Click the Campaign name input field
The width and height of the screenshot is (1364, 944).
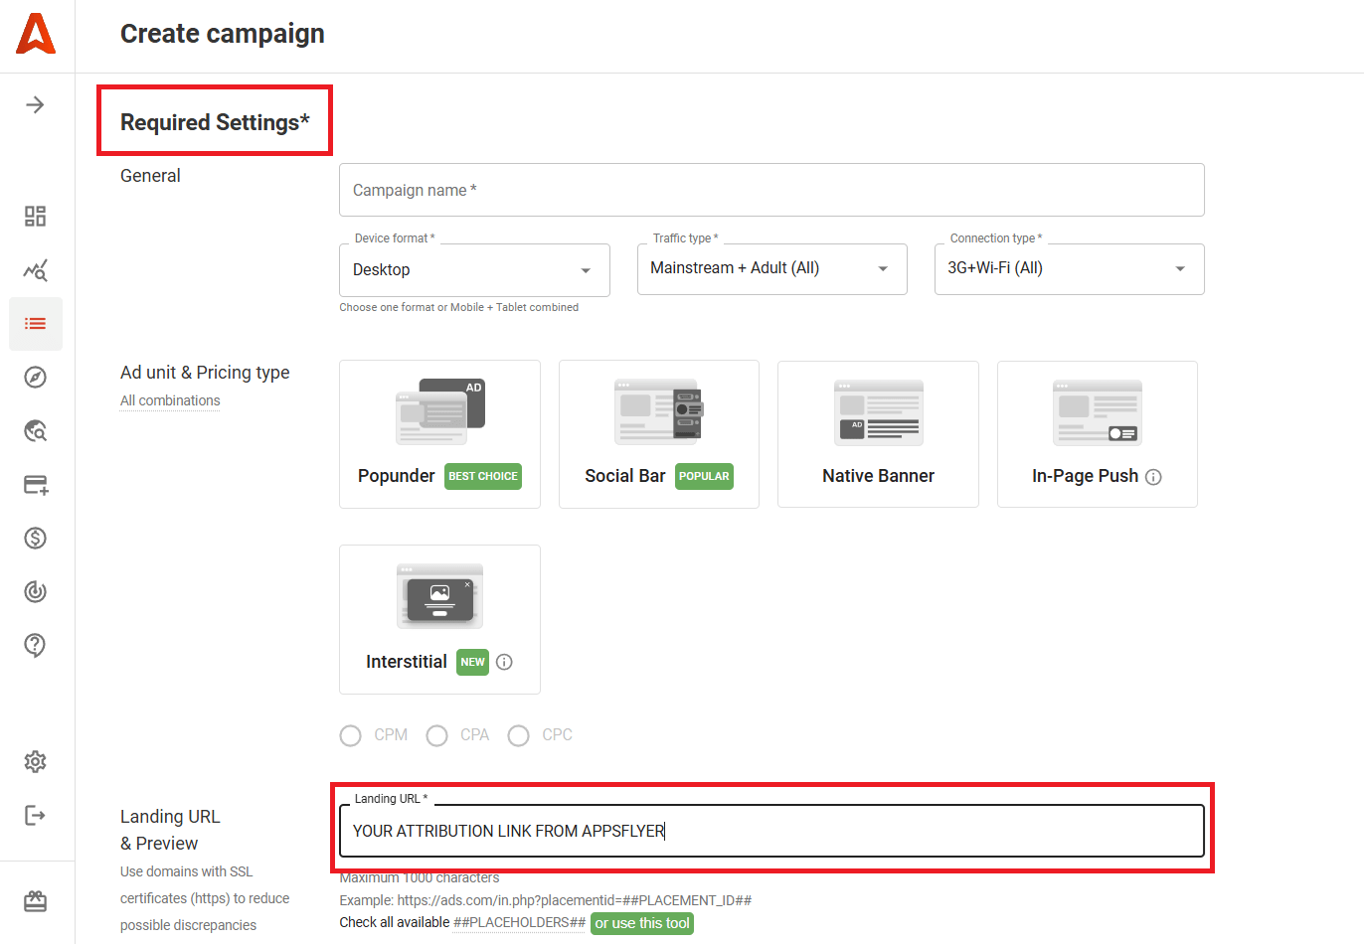point(771,190)
